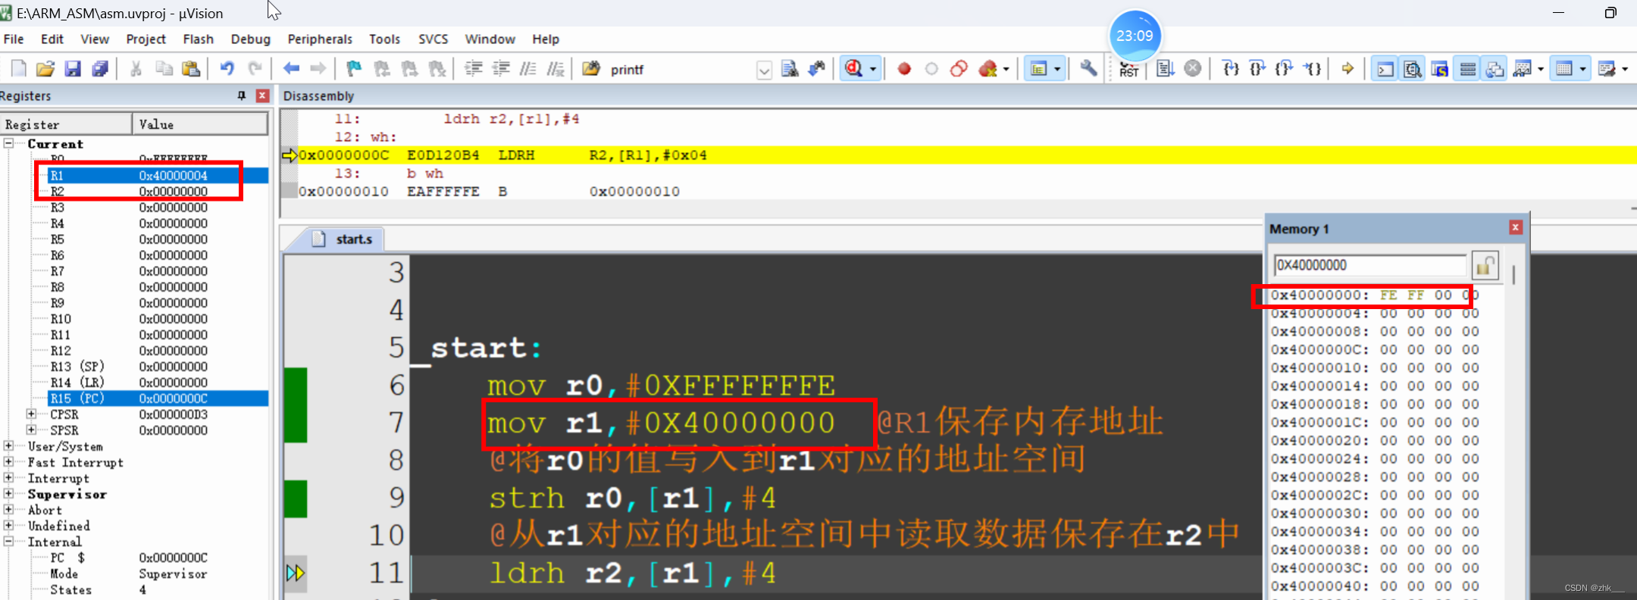Disable all breakpoints with the double-circle icon
This screenshot has width=1637, height=600.
pyautogui.click(x=959, y=69)
